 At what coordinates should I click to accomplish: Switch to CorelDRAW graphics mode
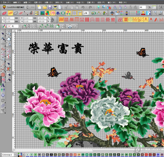[14, 7]
